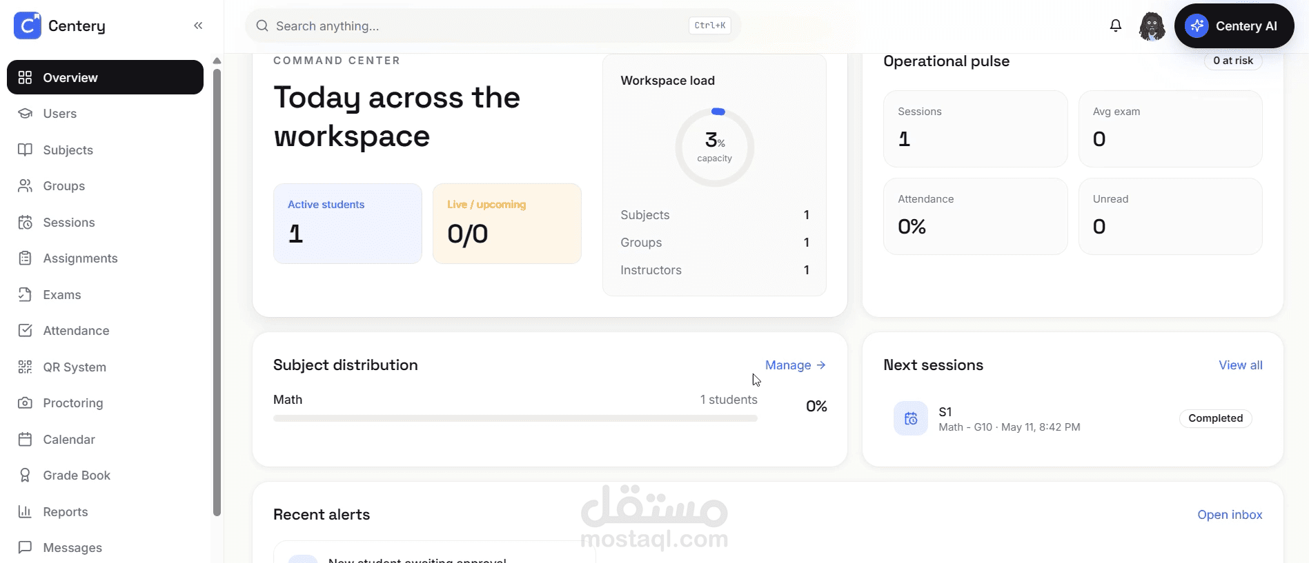
Task: Open notifications via the bell icon
Action: (x=1116, y=25)
